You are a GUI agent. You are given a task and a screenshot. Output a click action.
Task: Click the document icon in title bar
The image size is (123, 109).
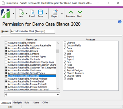(3, 3)
